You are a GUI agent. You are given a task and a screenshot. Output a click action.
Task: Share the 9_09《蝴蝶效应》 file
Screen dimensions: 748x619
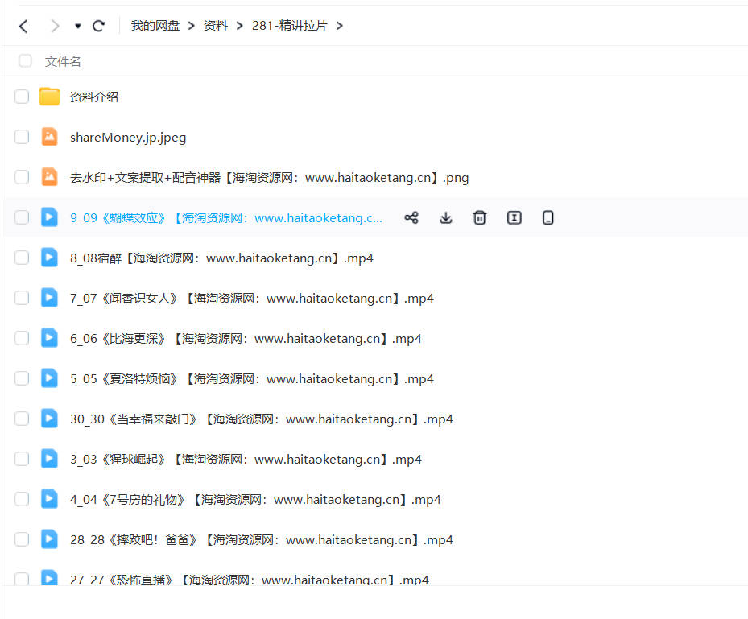click(x=411, y=218)
